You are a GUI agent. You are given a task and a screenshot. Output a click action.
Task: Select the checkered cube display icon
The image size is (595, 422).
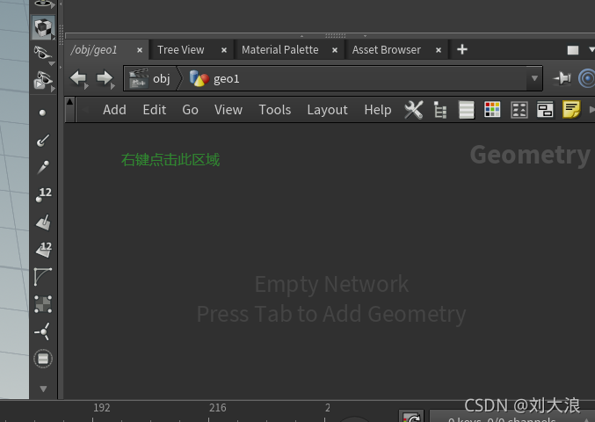(43, 28)
